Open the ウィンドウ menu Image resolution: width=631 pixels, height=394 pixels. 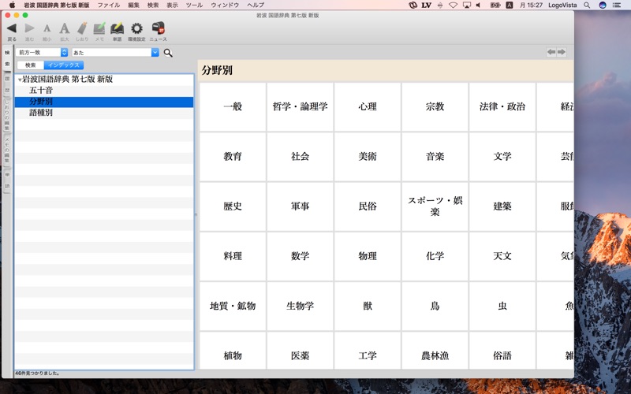pyautogui.click(x=225, y=6)
